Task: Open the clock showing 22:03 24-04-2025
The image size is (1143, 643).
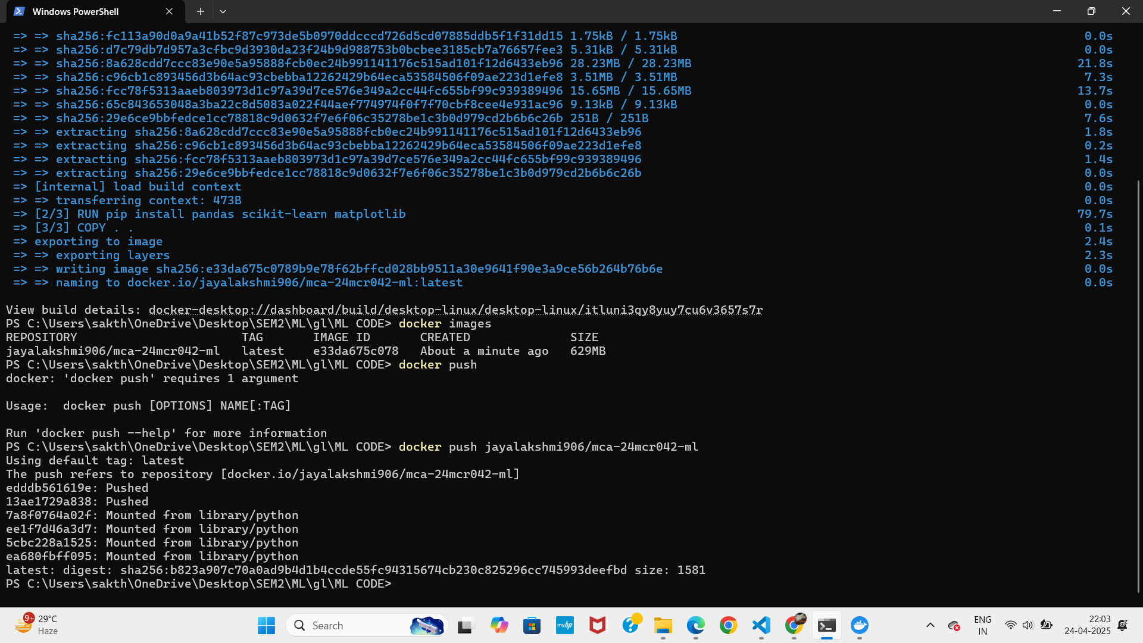Action: pos(1087,625)
